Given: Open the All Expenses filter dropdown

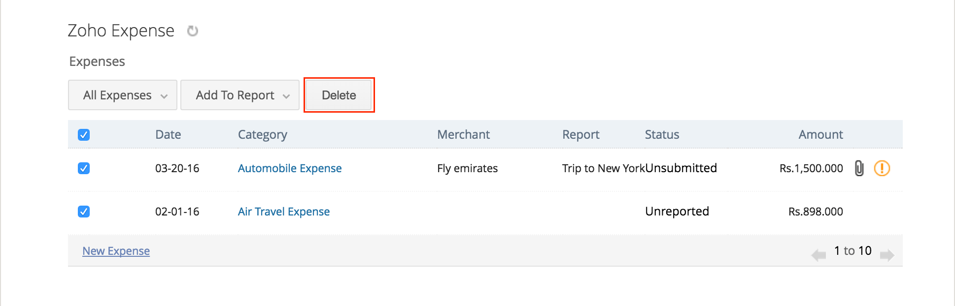Looking at the screenshot, I should pyautogui.click(x=122, y=95).
